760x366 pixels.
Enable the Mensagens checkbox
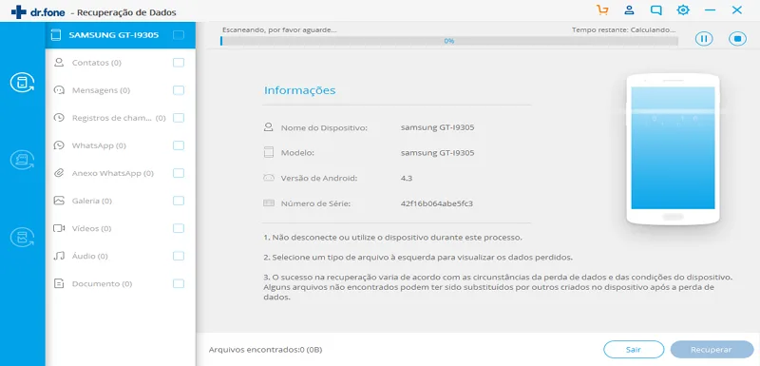click(x=179, y=90)
